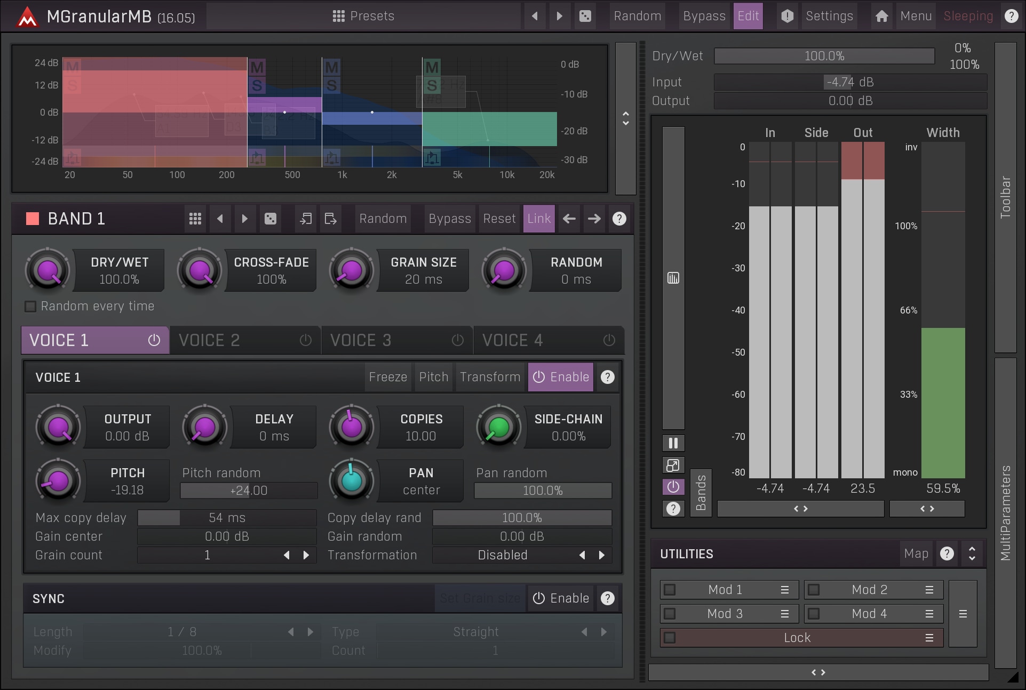
Task: Open the Settings item
Action: coord(829,16)
